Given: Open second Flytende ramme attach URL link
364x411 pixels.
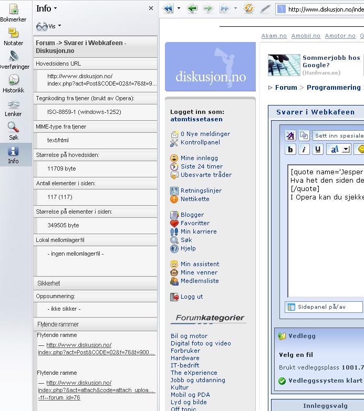Looking at the screenshot, I should tap(97, 390).
